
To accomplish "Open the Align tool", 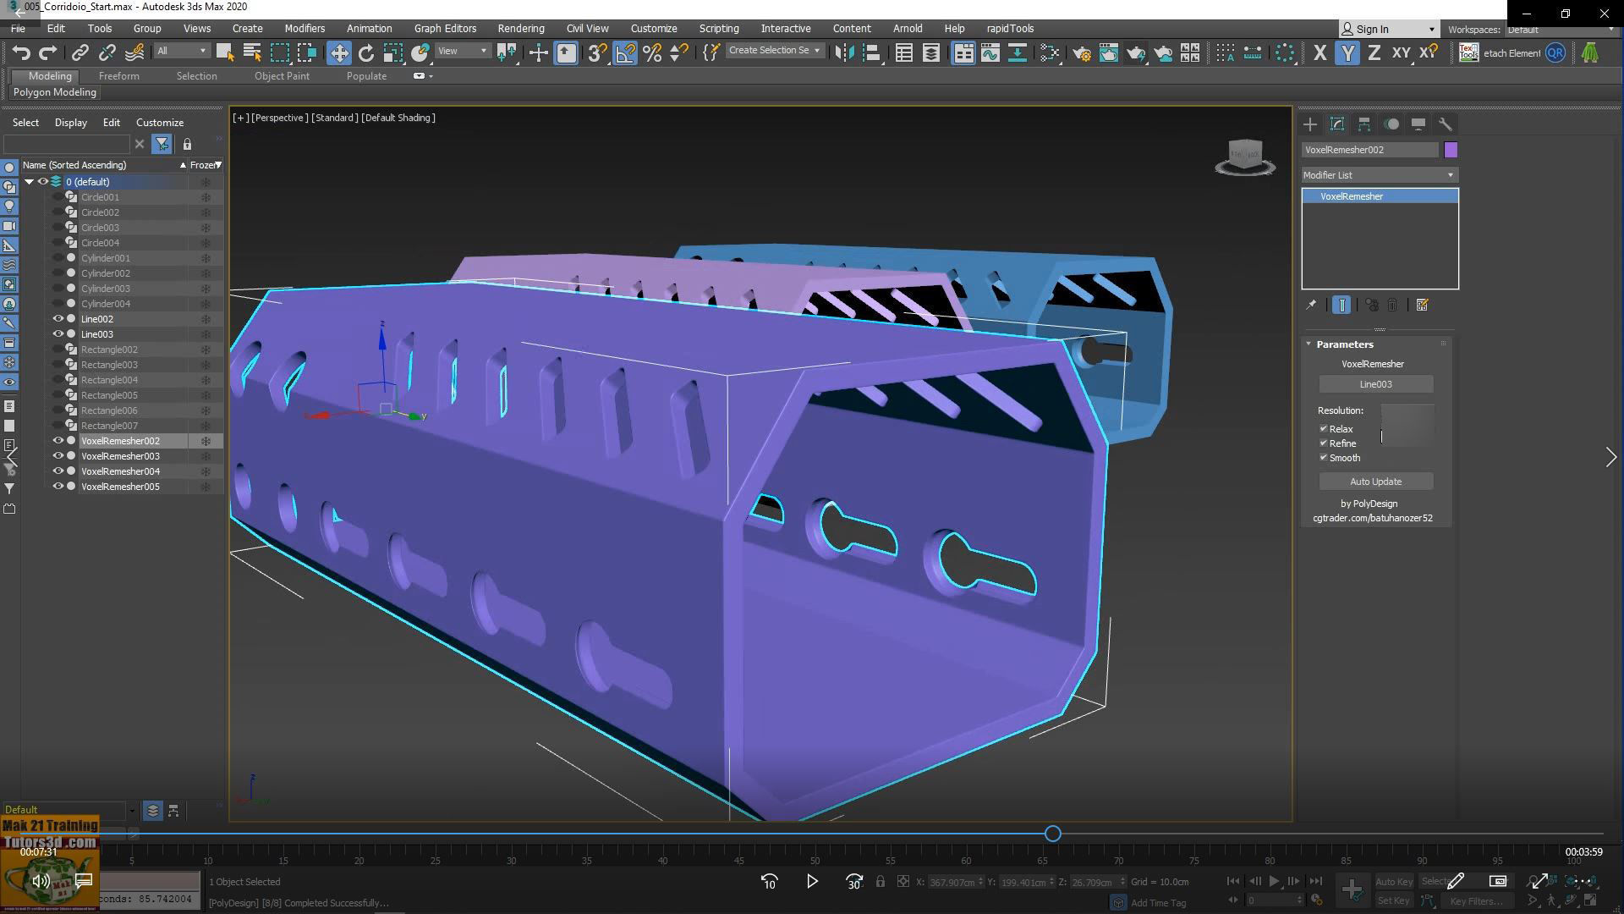I will coord(871,52).
